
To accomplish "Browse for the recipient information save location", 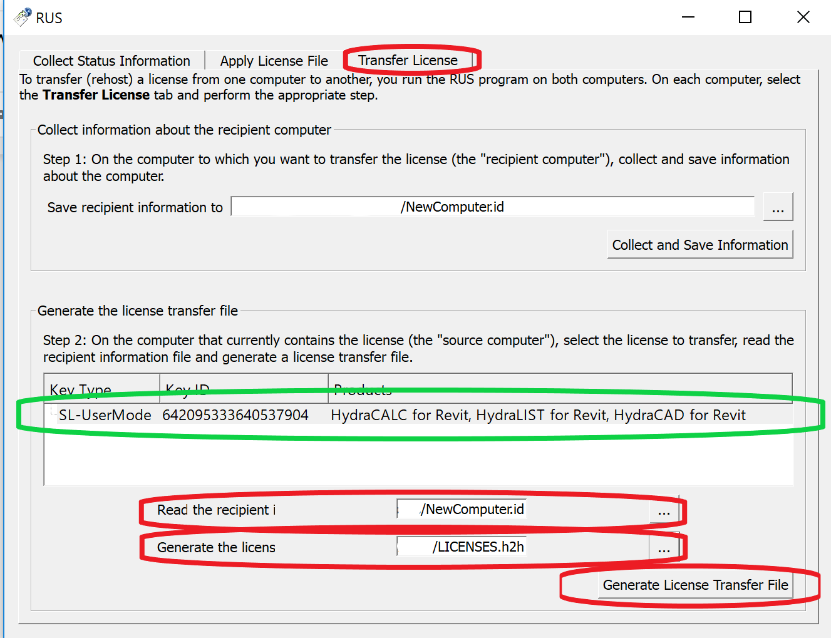I will tap(778, 207).
